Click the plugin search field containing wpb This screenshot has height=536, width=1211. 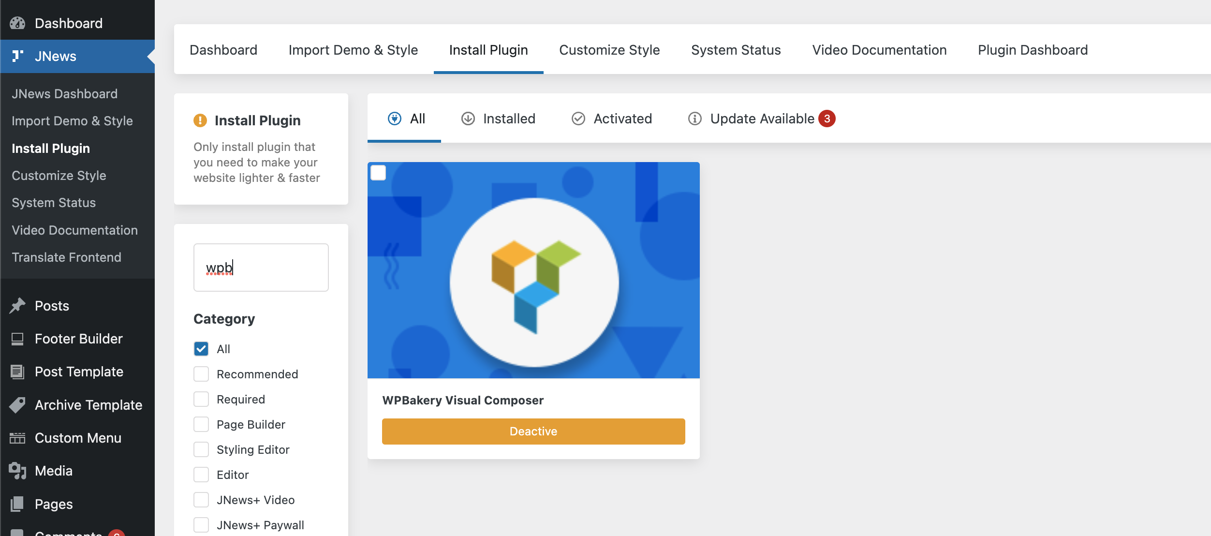(261, 268)
